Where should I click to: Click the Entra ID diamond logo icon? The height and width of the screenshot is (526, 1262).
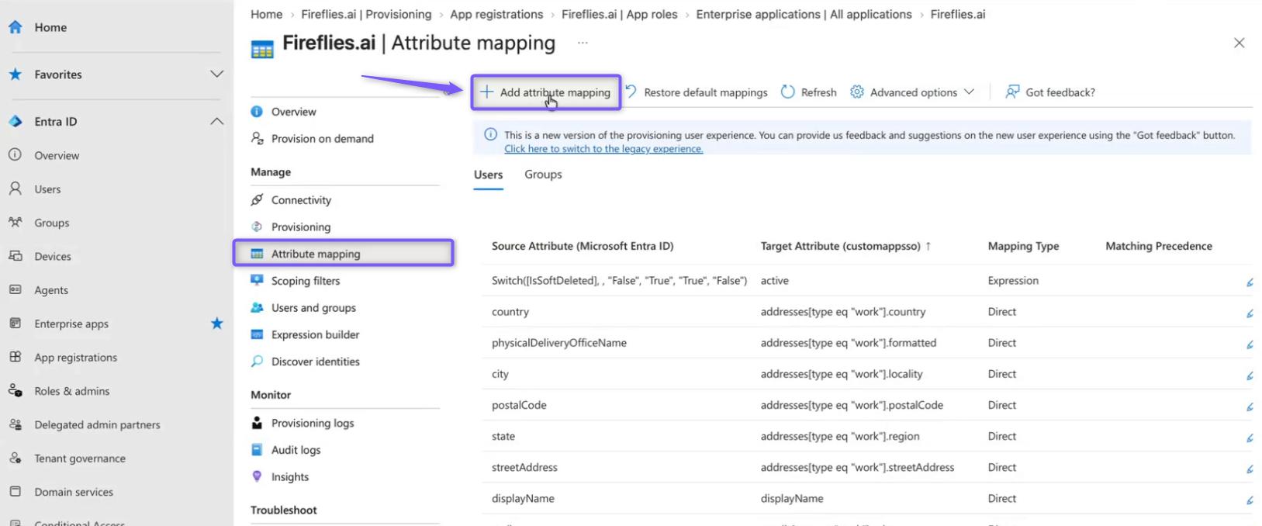pos(15,122)
